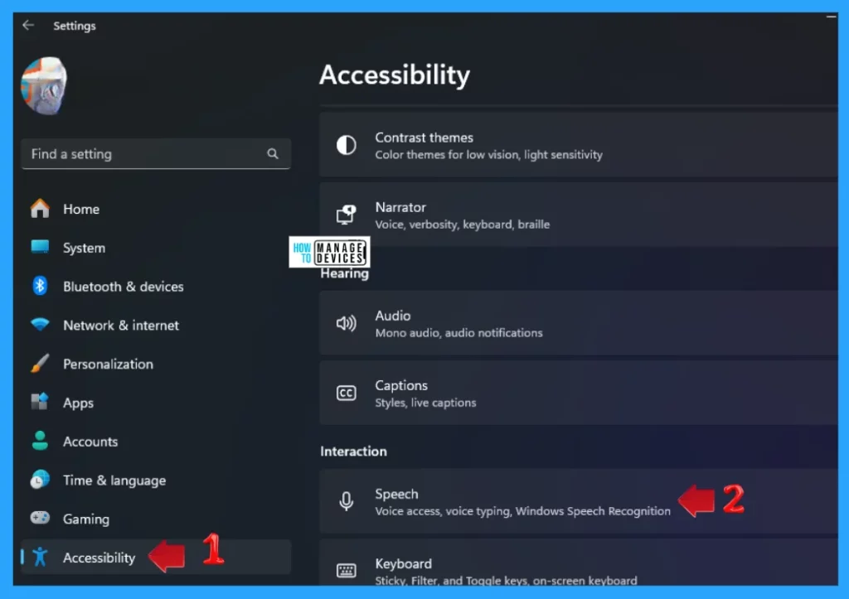
Task: Open Narrator settings
Action: point(578,215)
